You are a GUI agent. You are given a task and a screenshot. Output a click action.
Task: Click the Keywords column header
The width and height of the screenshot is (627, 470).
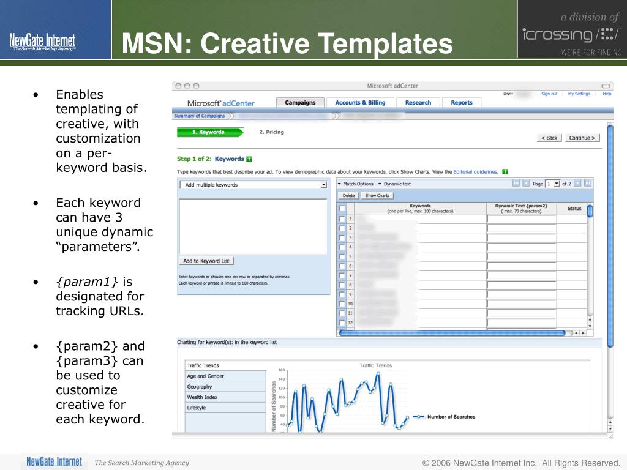pyautogui.click(x=420, y=208)
